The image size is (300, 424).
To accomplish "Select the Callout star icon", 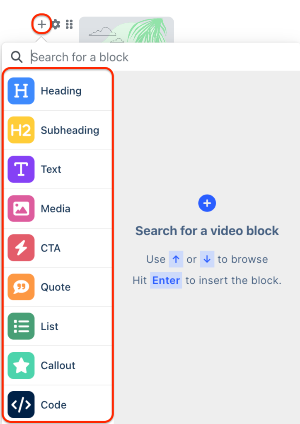I will (x=21, y=366).
